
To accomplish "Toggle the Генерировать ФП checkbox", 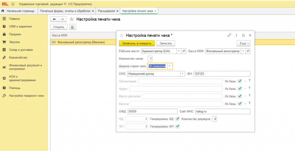I will point(177,126).
